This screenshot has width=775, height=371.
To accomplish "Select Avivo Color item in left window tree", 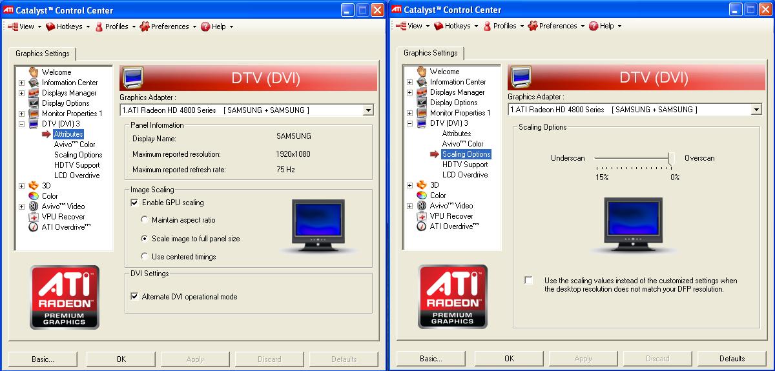I will [x=74, y=145].
